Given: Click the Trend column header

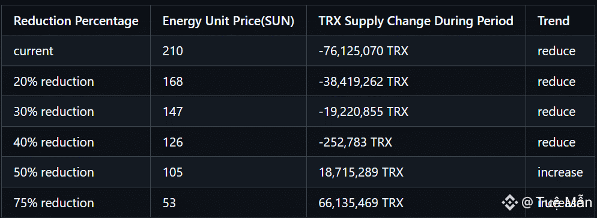Looking at the screenshot, I should pos(553,21).
